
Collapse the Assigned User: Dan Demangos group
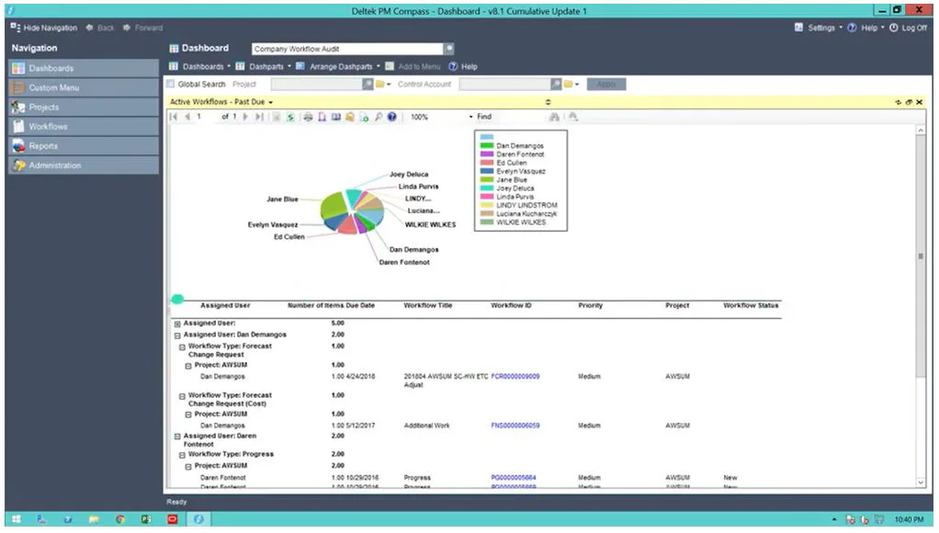[x=177, y=336]
